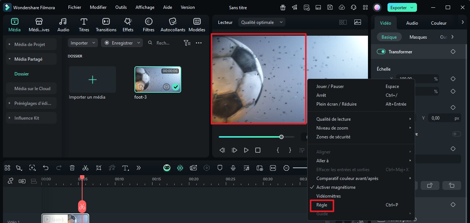Open the Effets panel

(128, 25)
